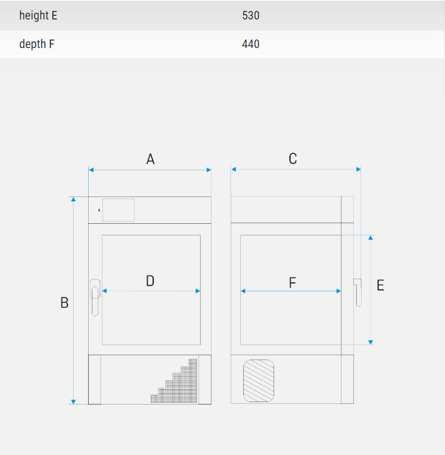Click the bottom arrow of dimension B
The height and width of the screenshot is (455, 445).
pyautogui.click(x=74, y=401)
